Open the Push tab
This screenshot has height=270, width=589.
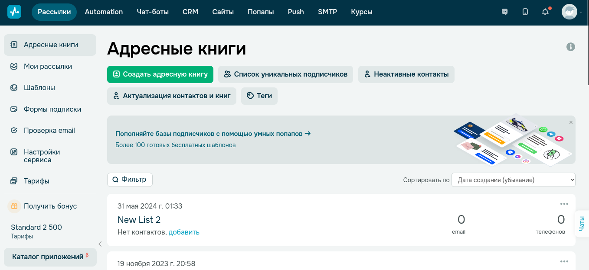[296, 12]
